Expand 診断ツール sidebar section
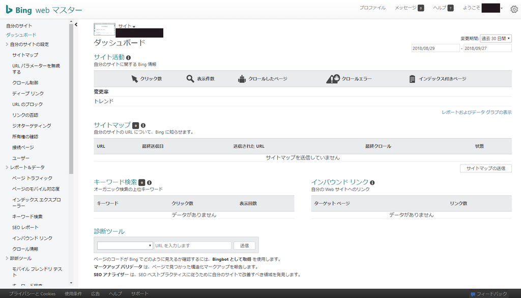 7,258
